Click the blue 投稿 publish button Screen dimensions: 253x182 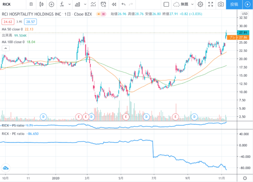[x=234, y=4]
